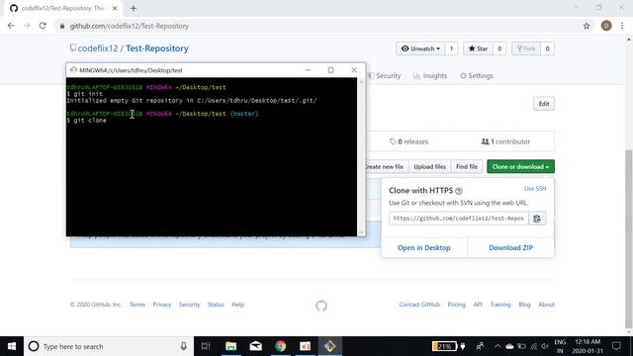Go back in browser history
Image resolution: width=633 pixels, height=356 pixels.
(11, 26)
